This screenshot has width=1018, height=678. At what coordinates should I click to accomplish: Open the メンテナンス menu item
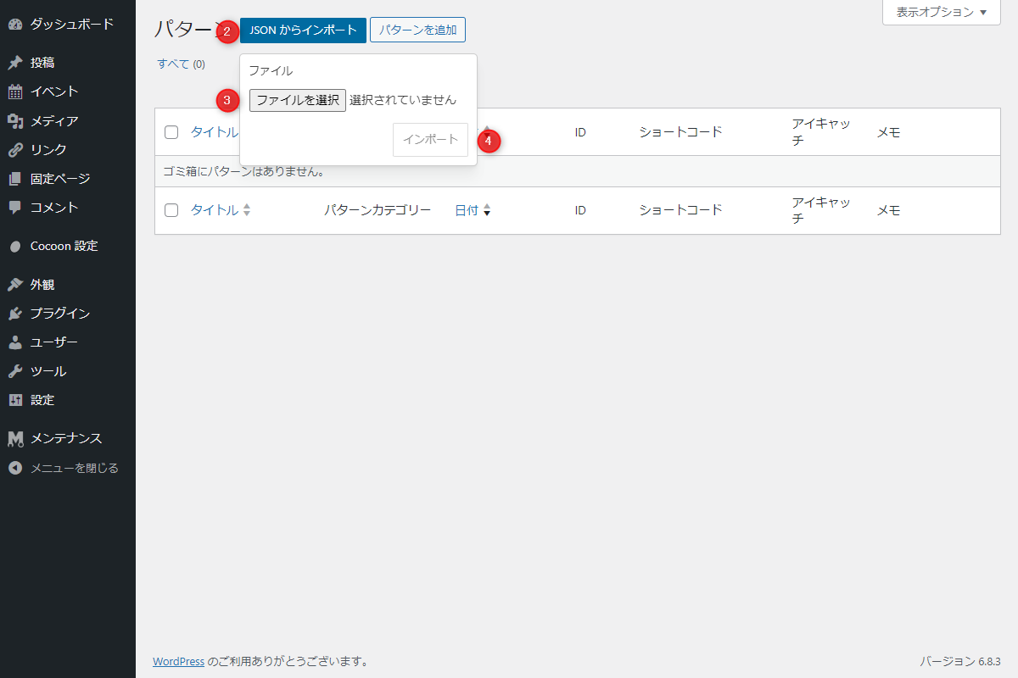[x=68, y=439]
